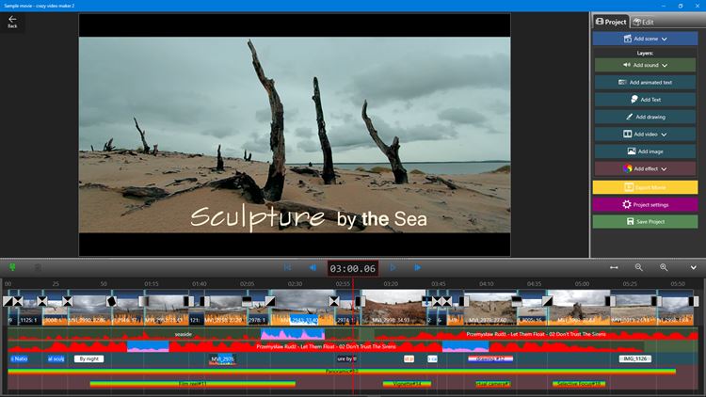Click the video preview image
Screen dimensions: 706x397
click(x=295, y=135)
